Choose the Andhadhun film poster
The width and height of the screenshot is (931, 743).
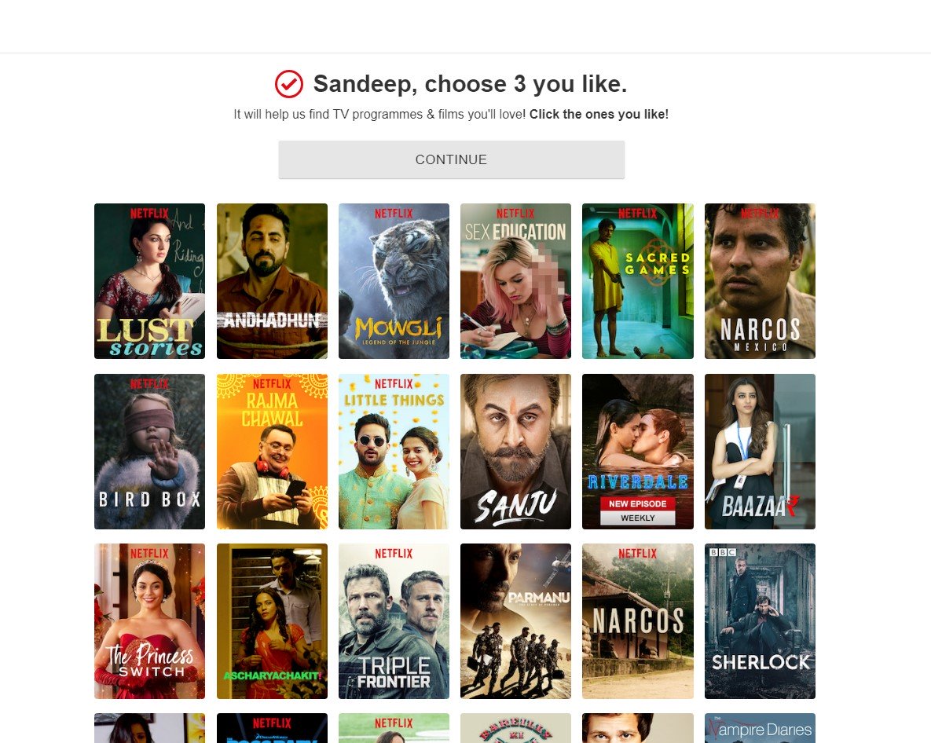(272, 280)
